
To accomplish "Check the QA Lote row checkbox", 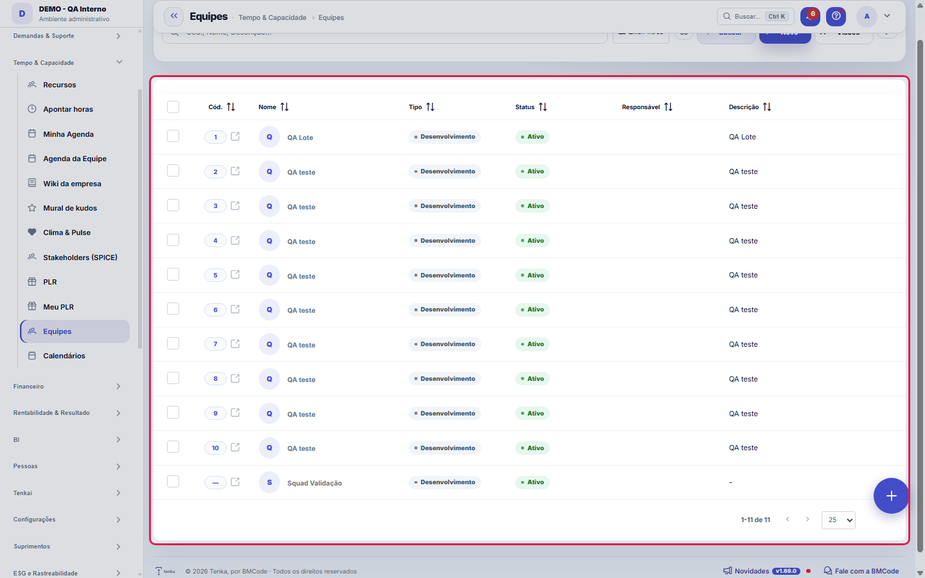I will tap(173, 136).
